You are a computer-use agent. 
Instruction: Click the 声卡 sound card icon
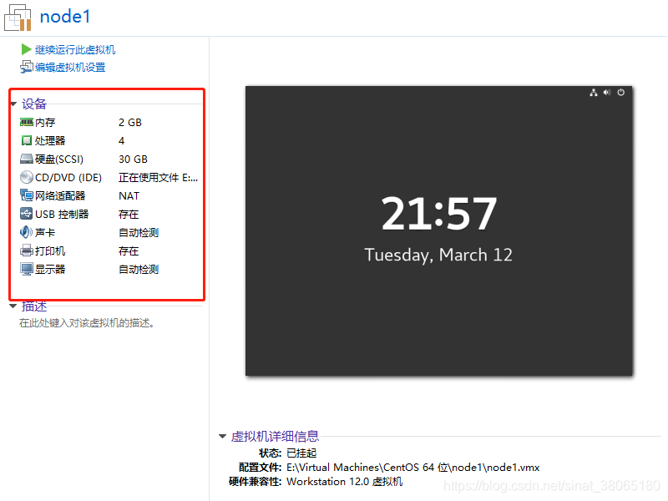tap(26, 232)
